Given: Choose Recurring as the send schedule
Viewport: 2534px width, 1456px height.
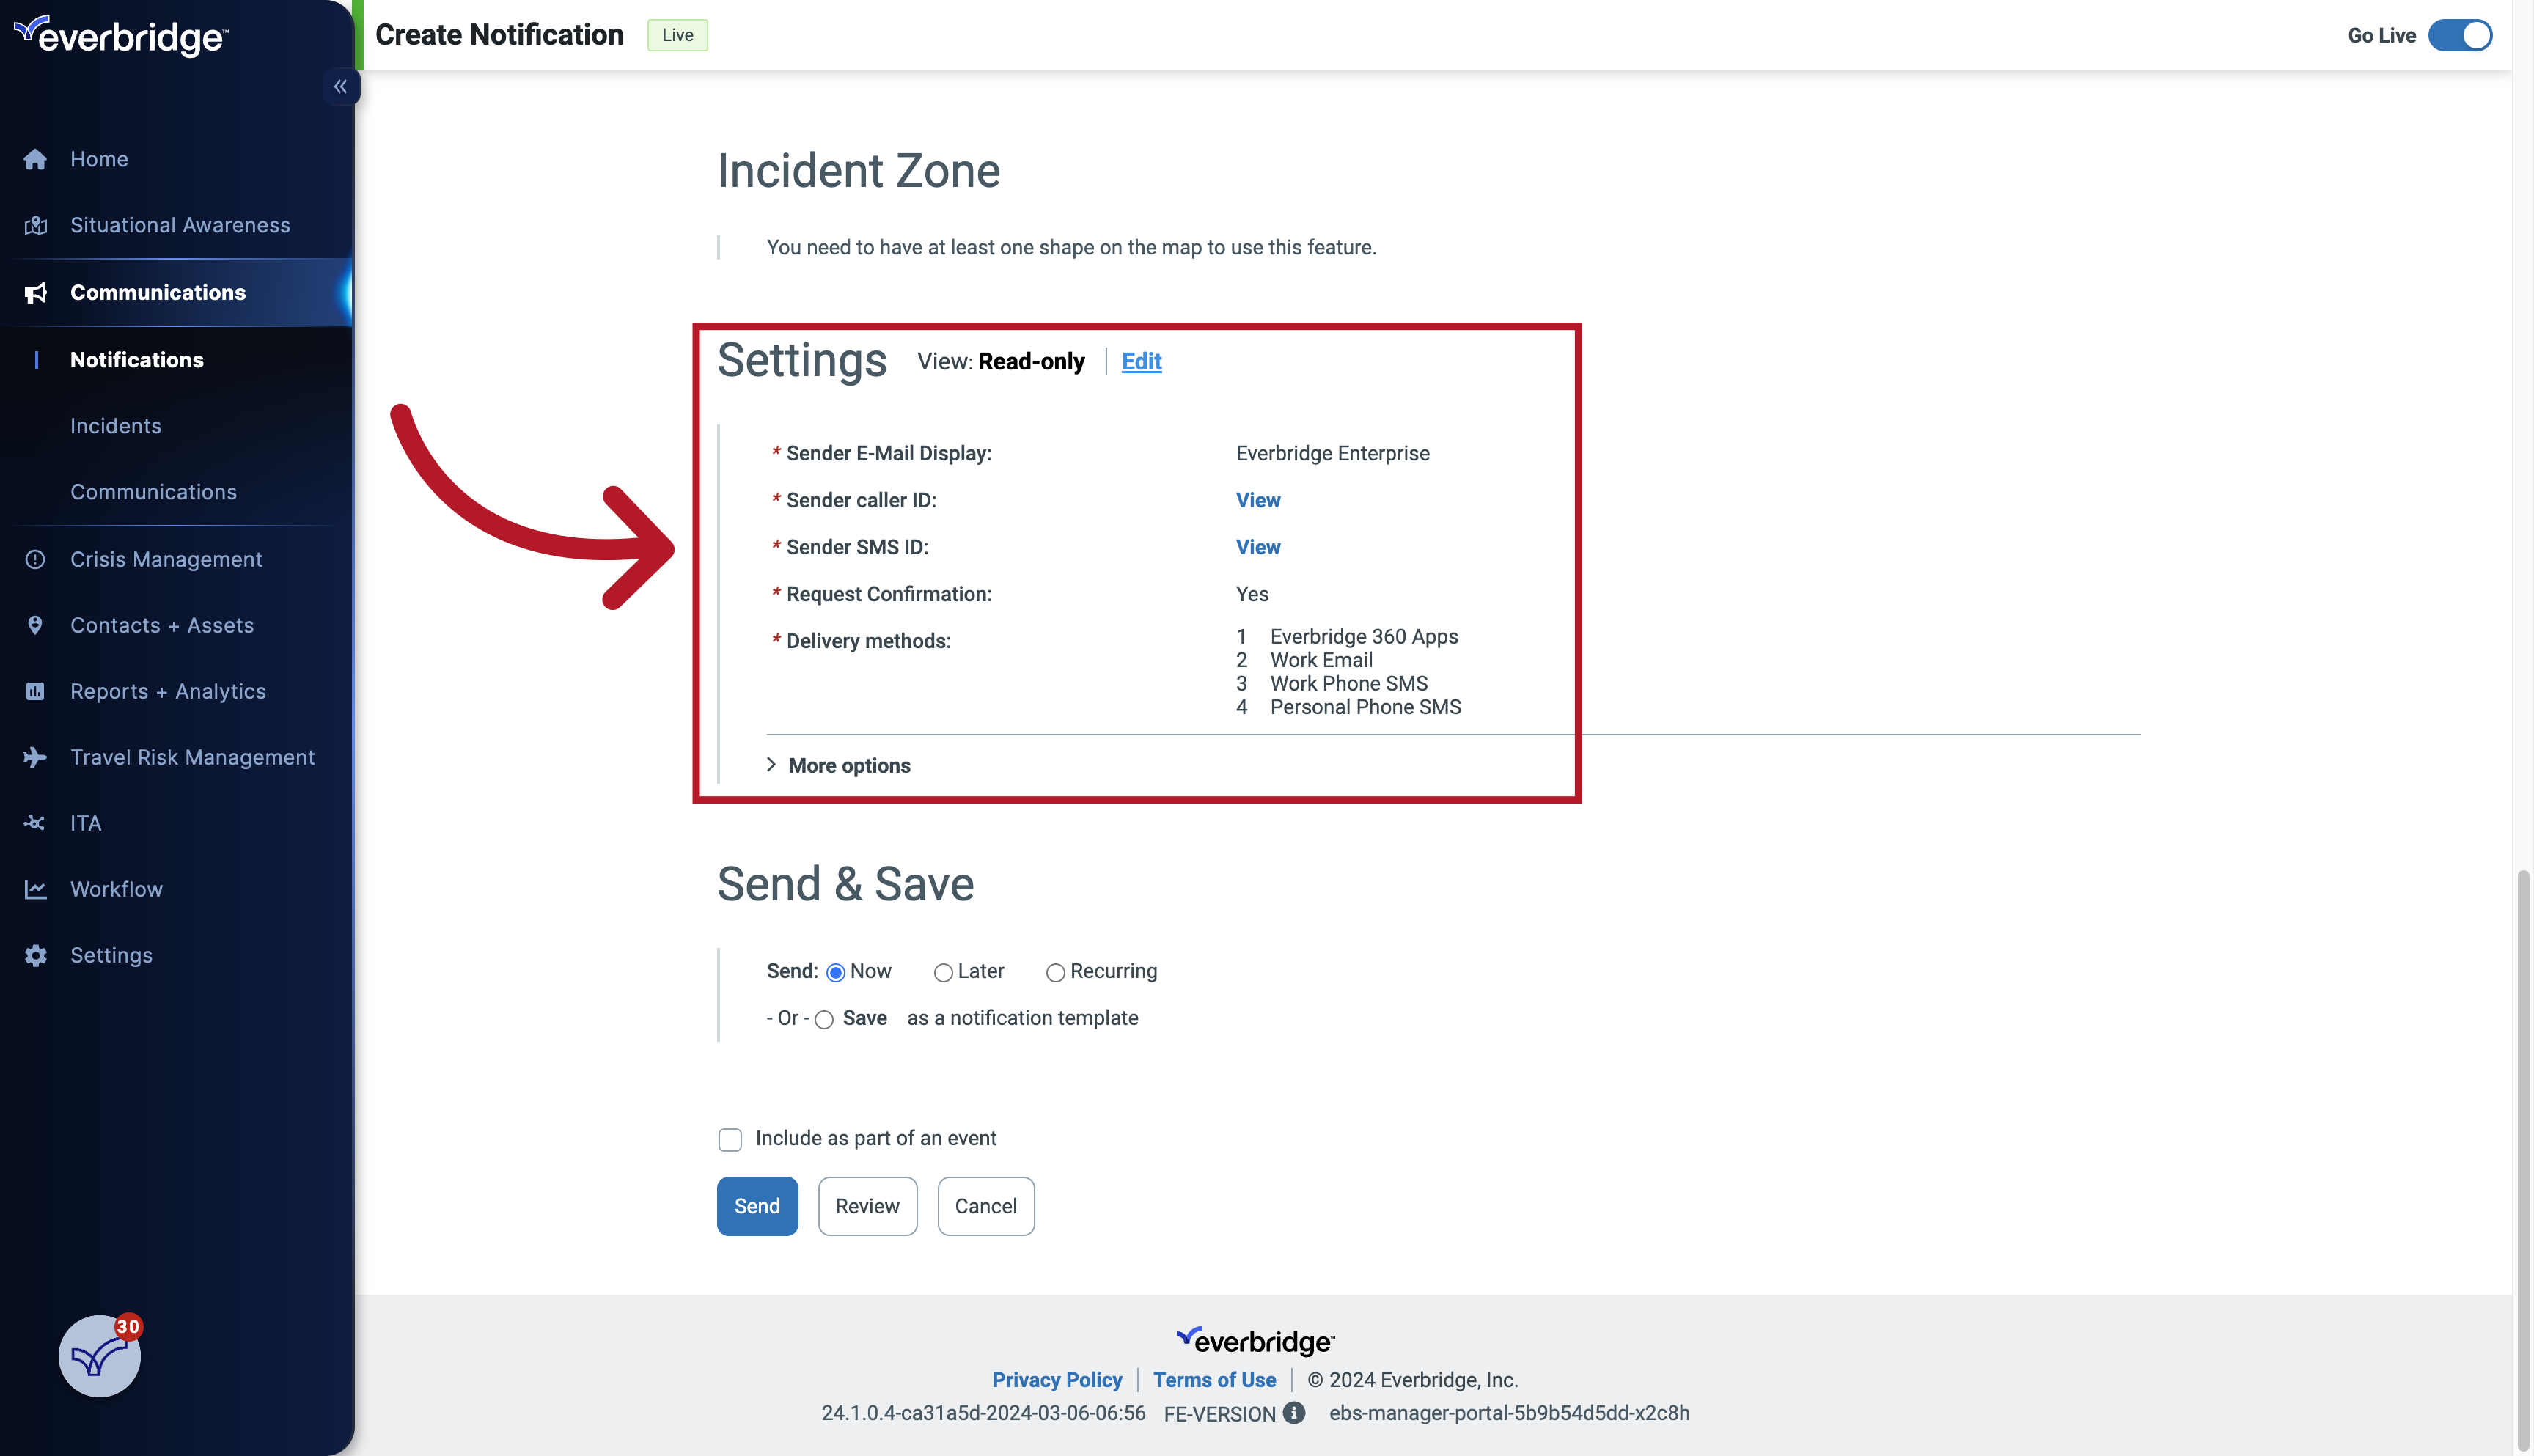Looking at the screenshot, I should coord(1055,971).
